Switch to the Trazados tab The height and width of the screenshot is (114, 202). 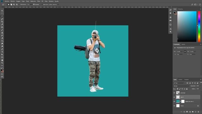(x=187, y=79)
